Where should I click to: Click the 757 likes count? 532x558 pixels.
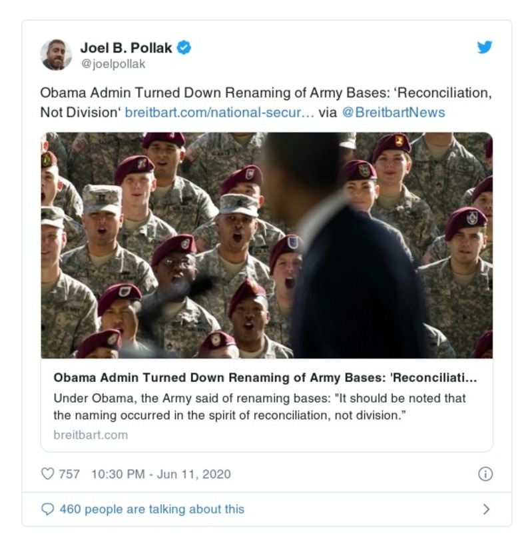[69, 474]
